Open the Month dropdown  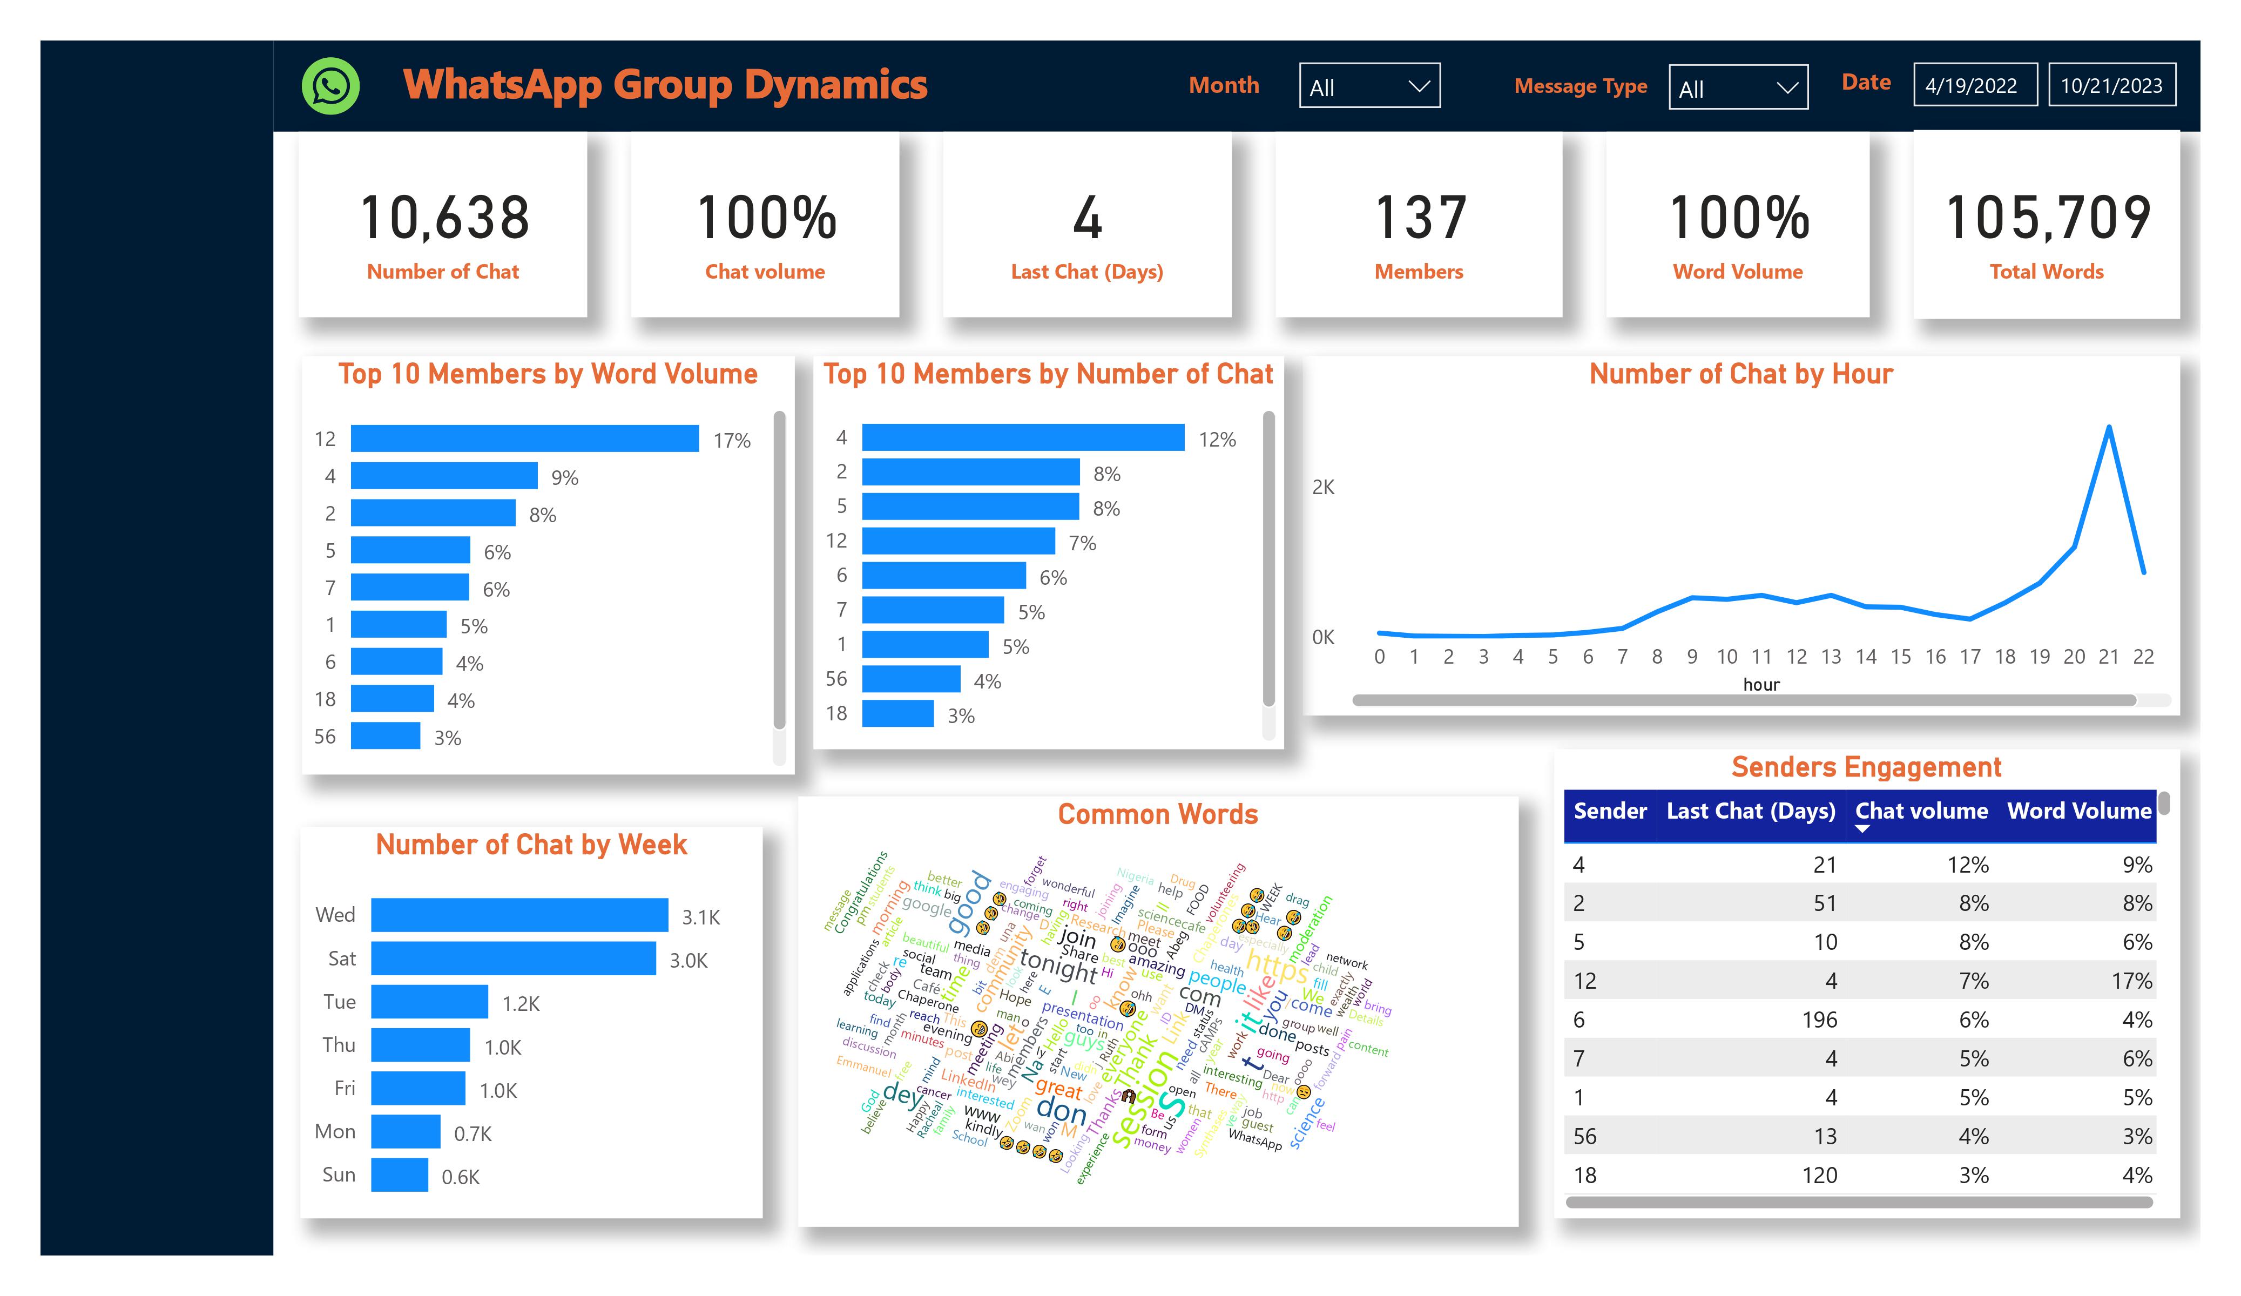(1368, 86)
